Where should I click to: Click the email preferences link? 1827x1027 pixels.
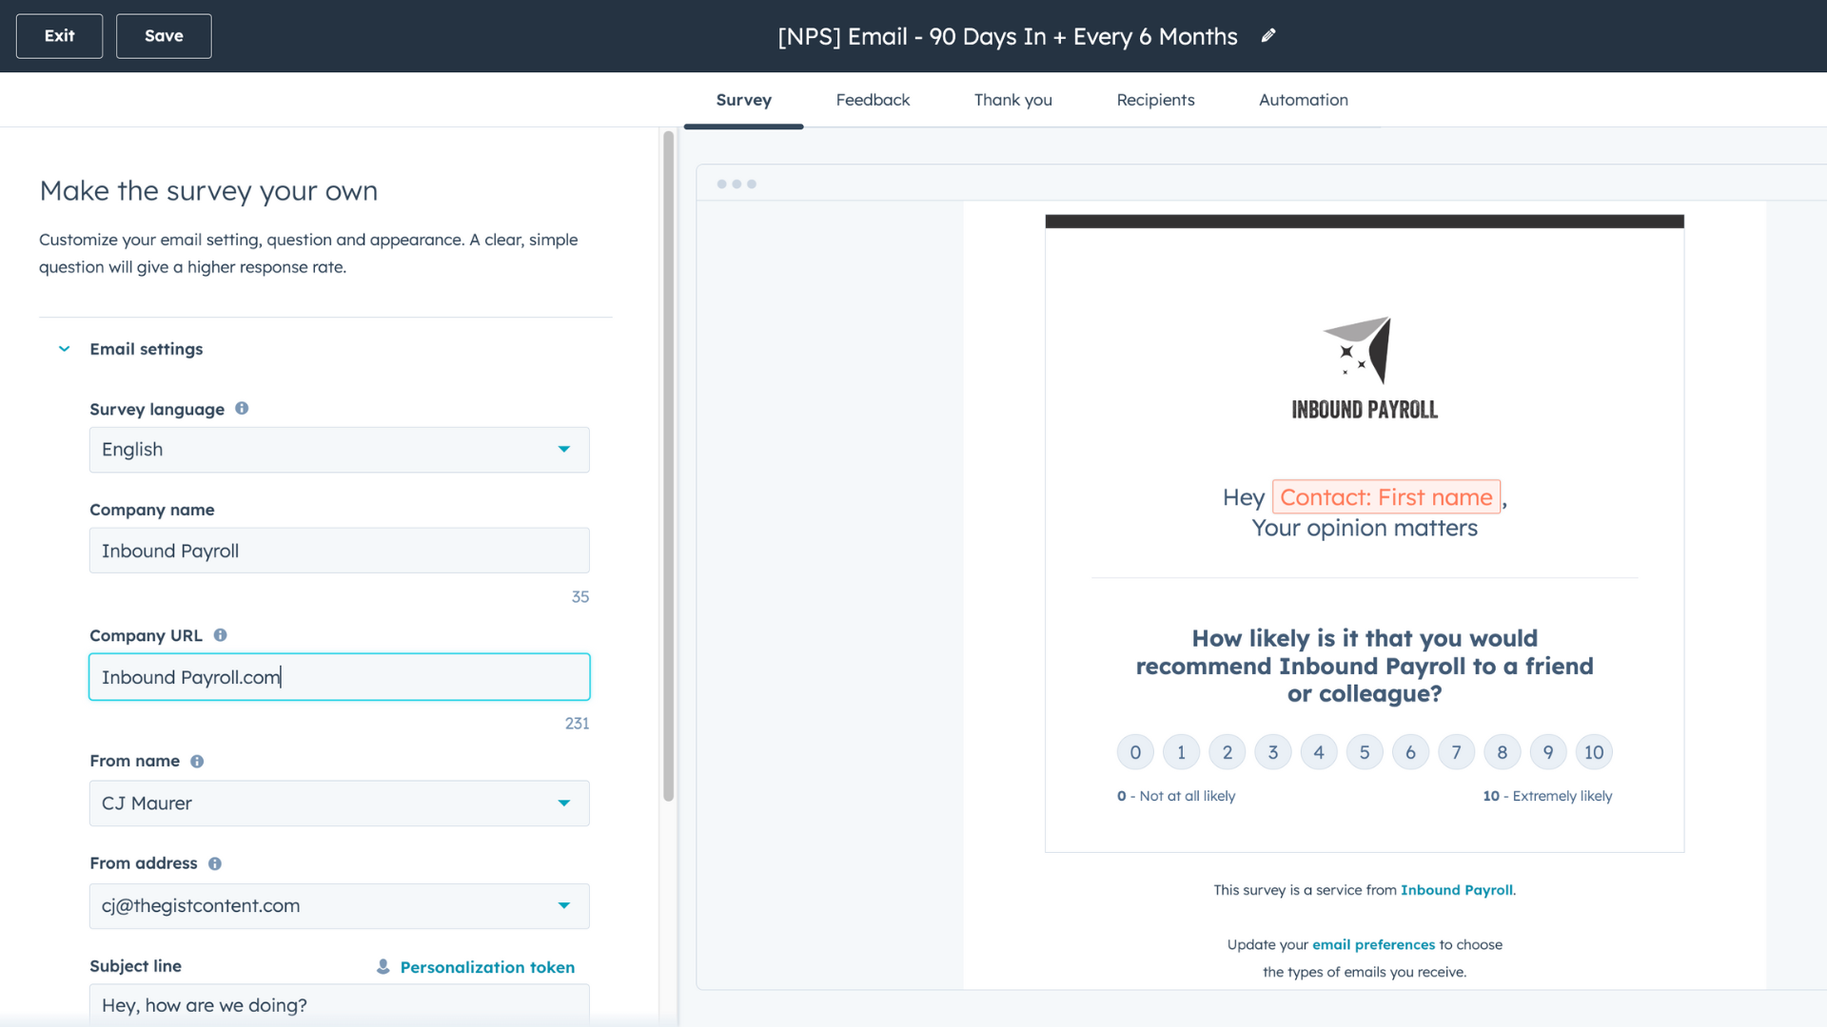pyautogui.click(x=1373, y=944)
